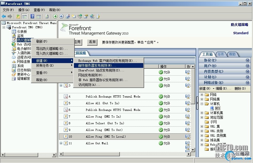Select 疑难解答 node in the tree
Image resolution: width=253 pixels, height=163 pixels.
[x=23, y=79]
